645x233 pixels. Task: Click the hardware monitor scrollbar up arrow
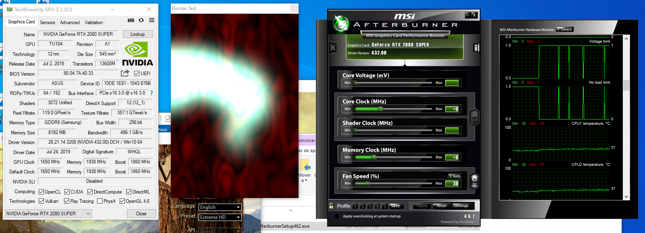coord(626,39)
